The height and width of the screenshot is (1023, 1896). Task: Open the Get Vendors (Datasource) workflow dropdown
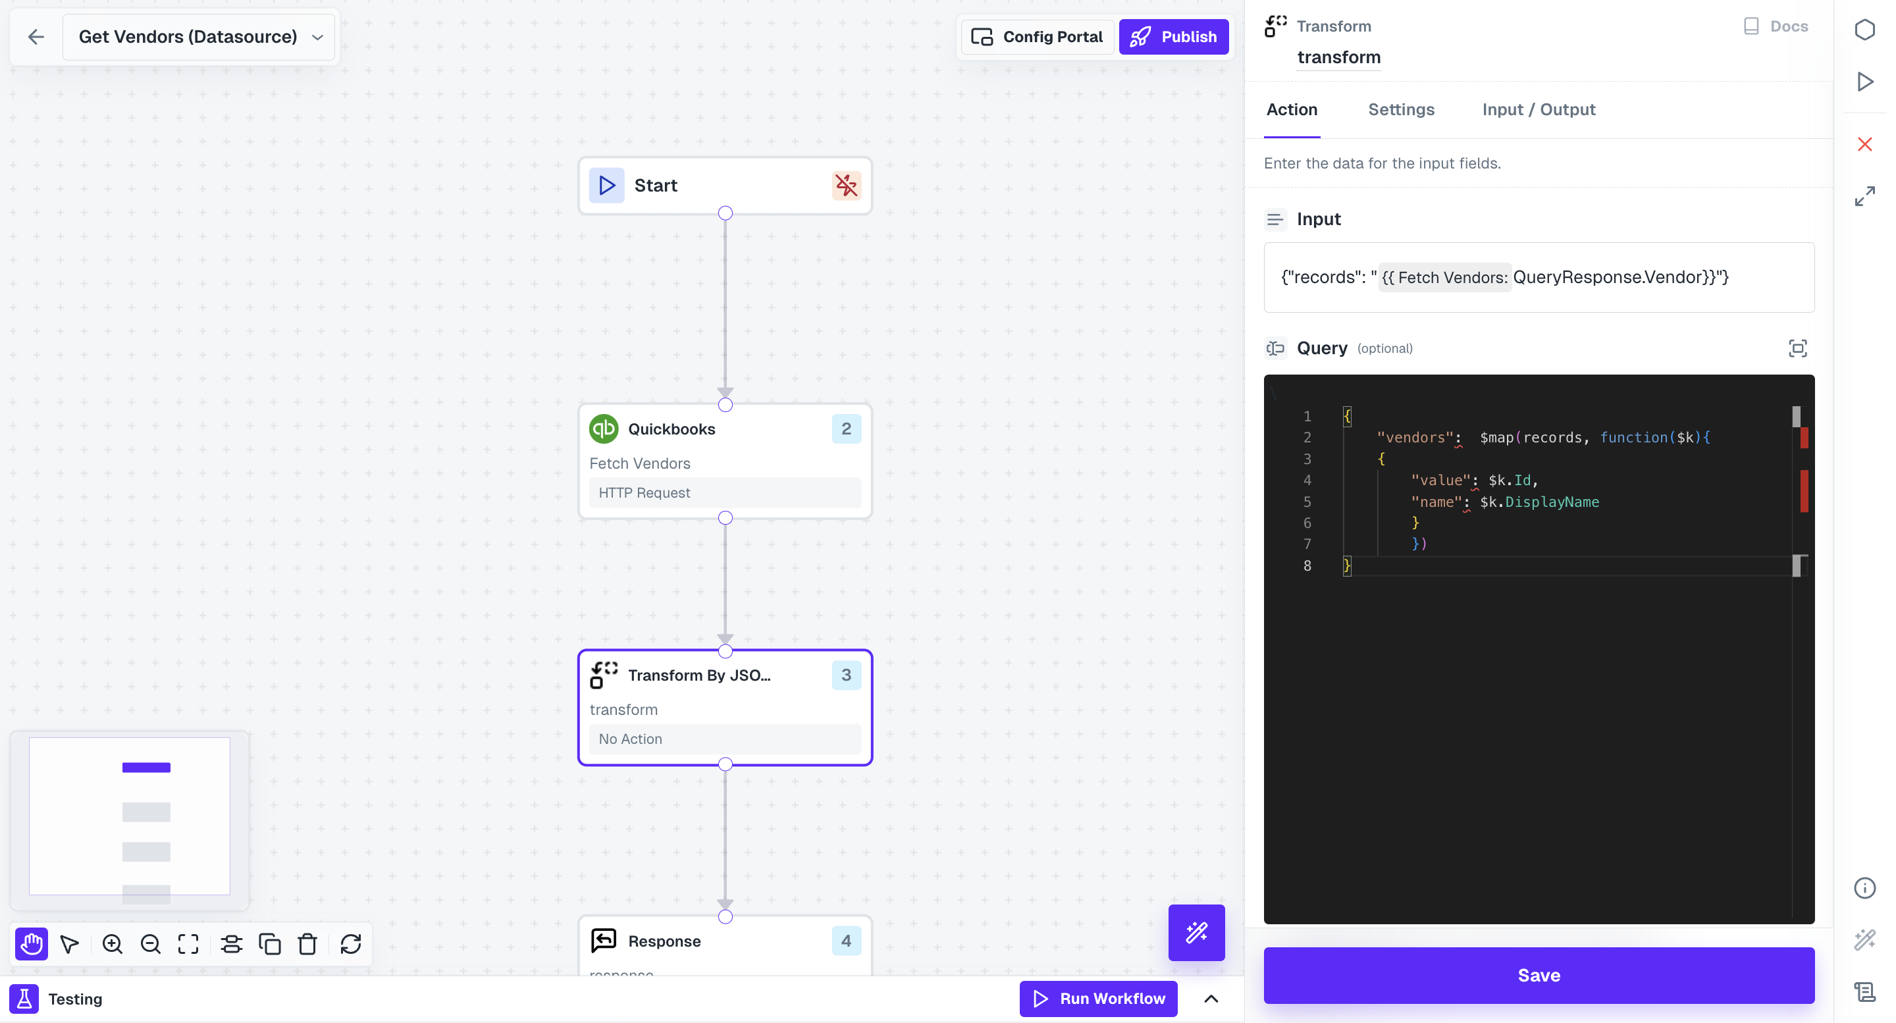click(317, 37)
